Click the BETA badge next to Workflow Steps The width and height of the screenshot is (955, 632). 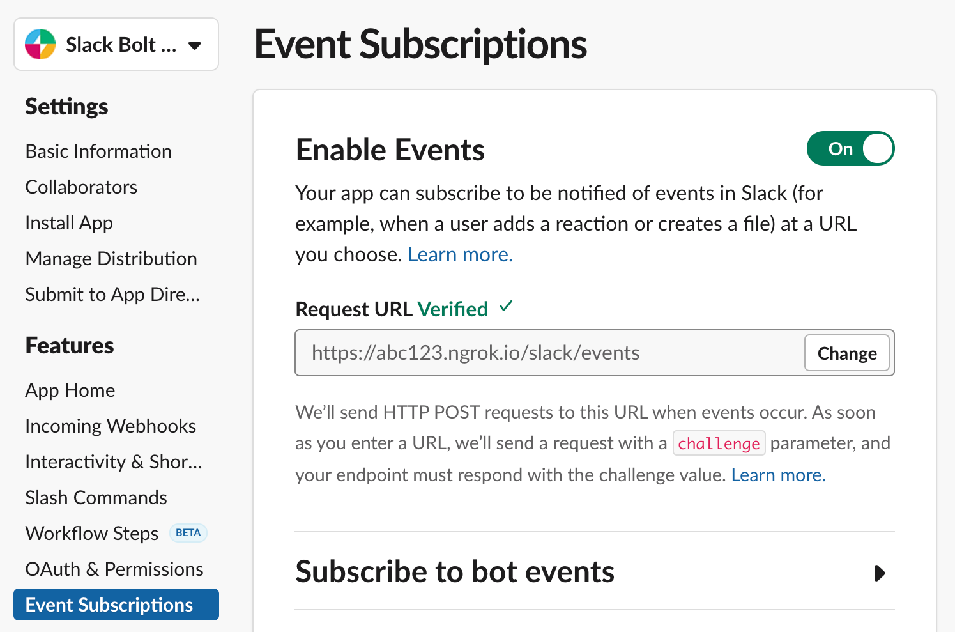(188, 532)
